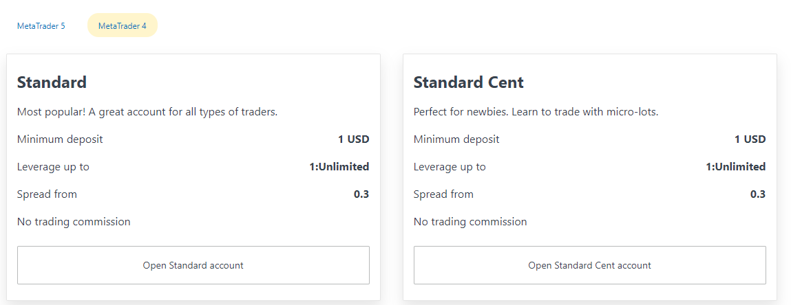Click 1:Unlimited value in the Standard Cent card
The image size is (791, 305).
(x=735, y=167)
